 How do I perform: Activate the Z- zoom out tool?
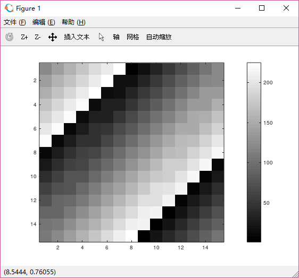(38, 37)
